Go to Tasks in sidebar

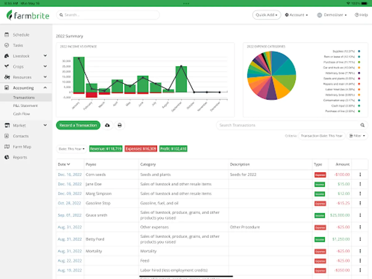tap(18, 45)
